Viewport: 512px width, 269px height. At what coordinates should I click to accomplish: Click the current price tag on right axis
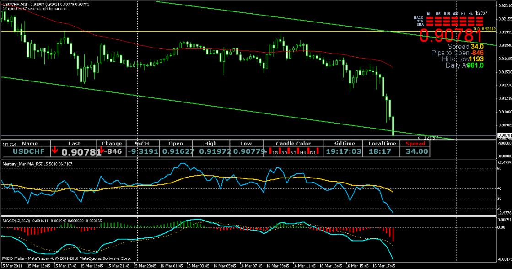pos(503,135)
